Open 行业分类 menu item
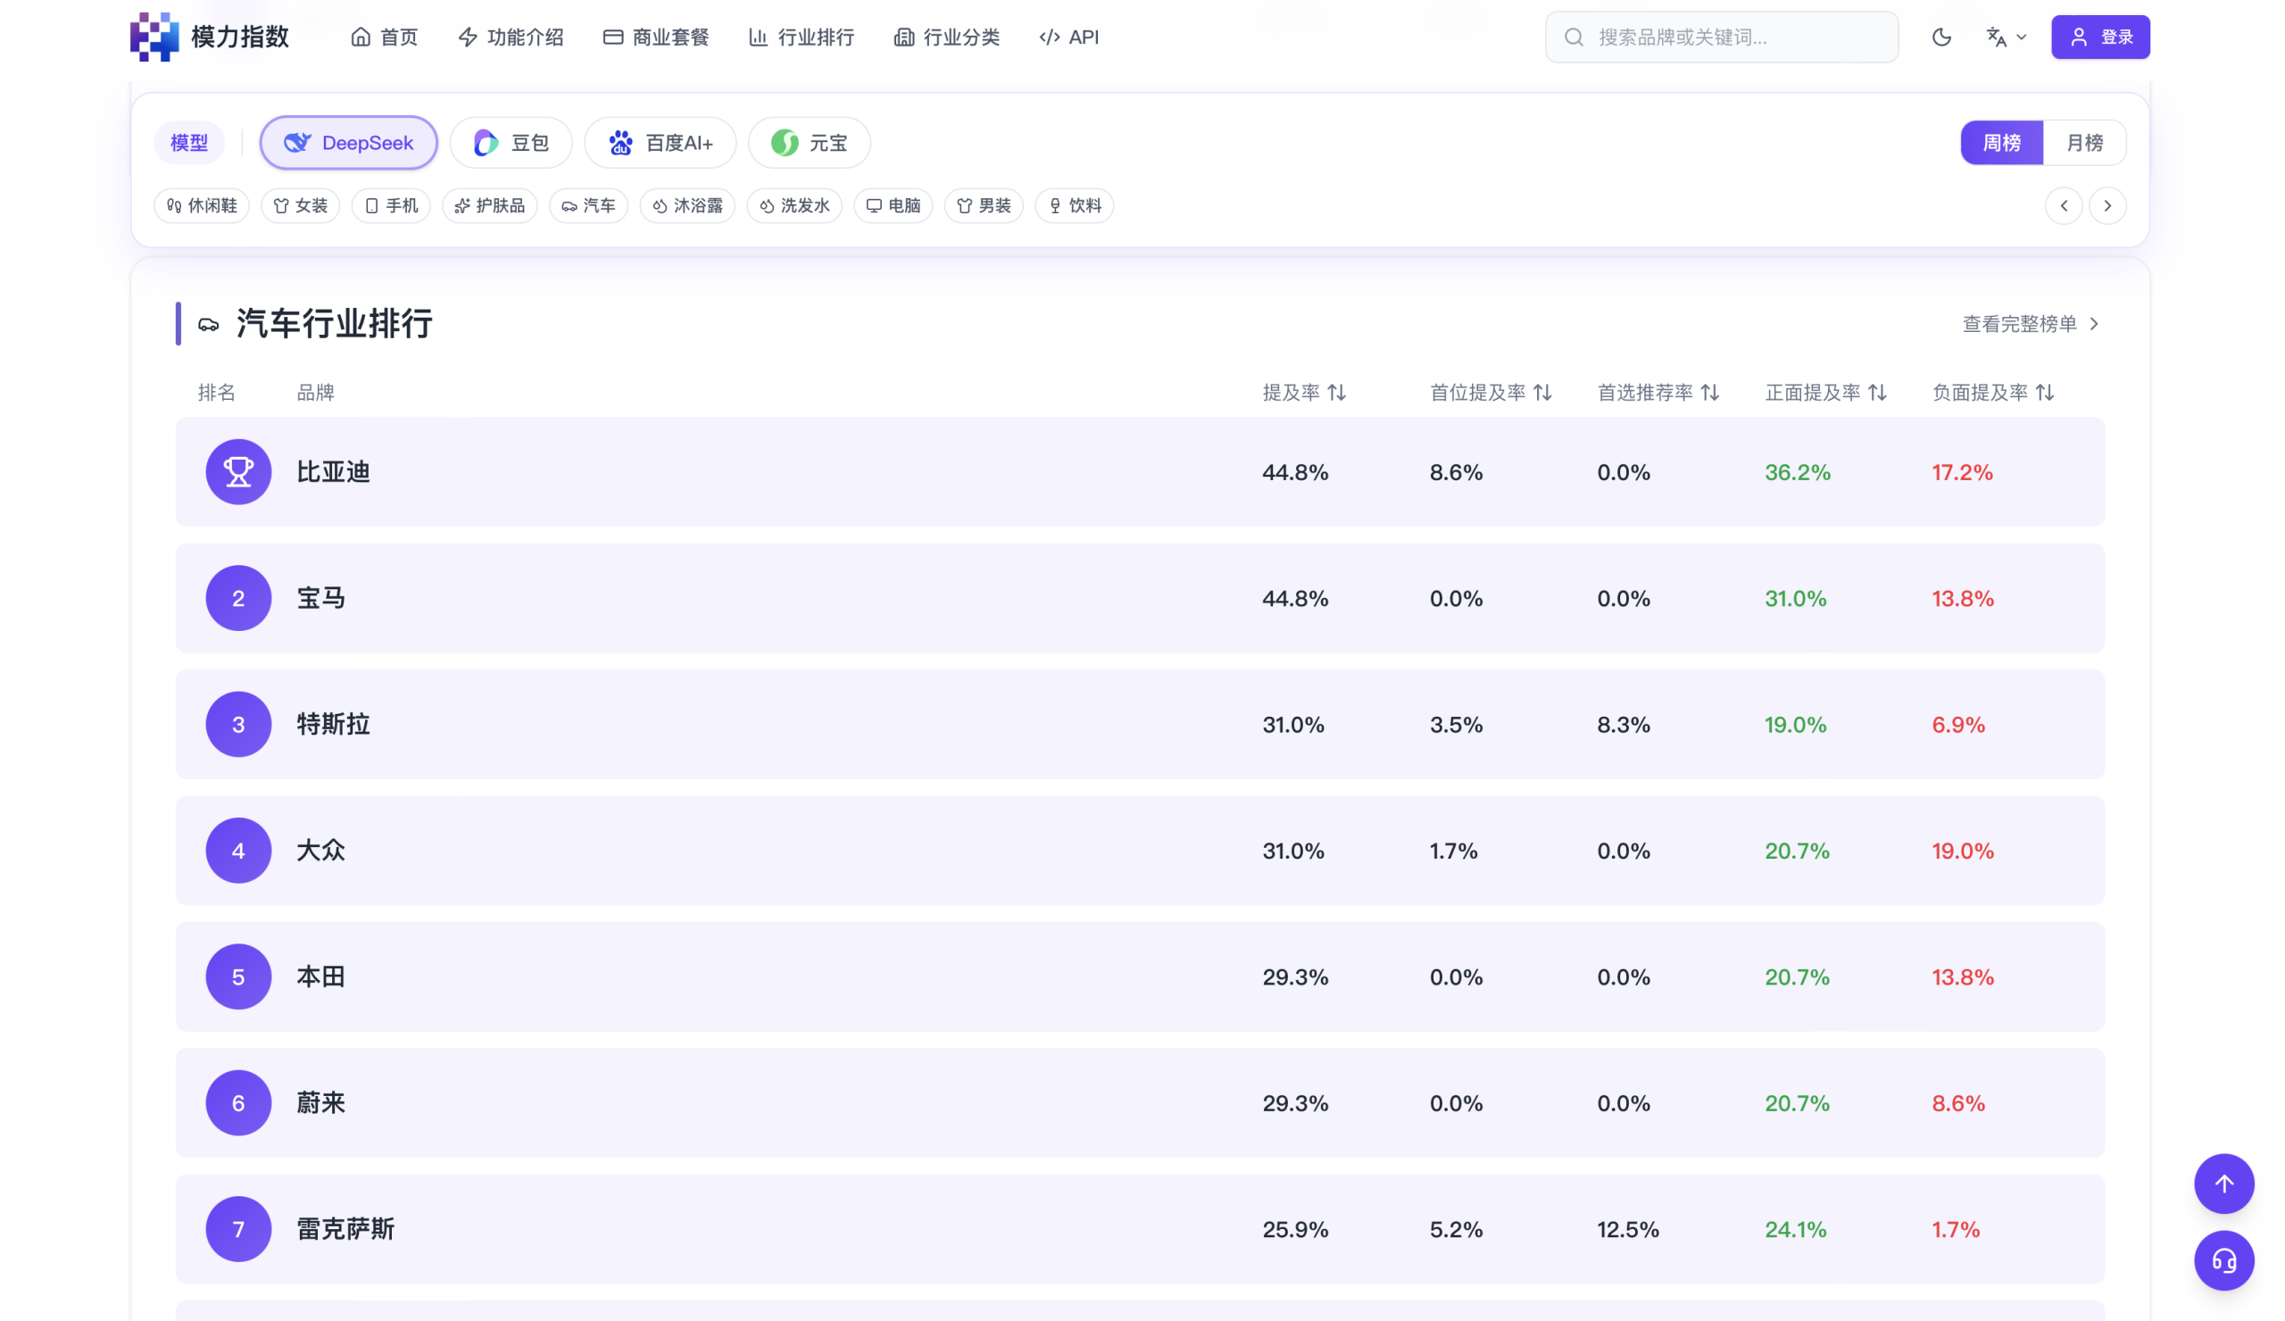 947,37
